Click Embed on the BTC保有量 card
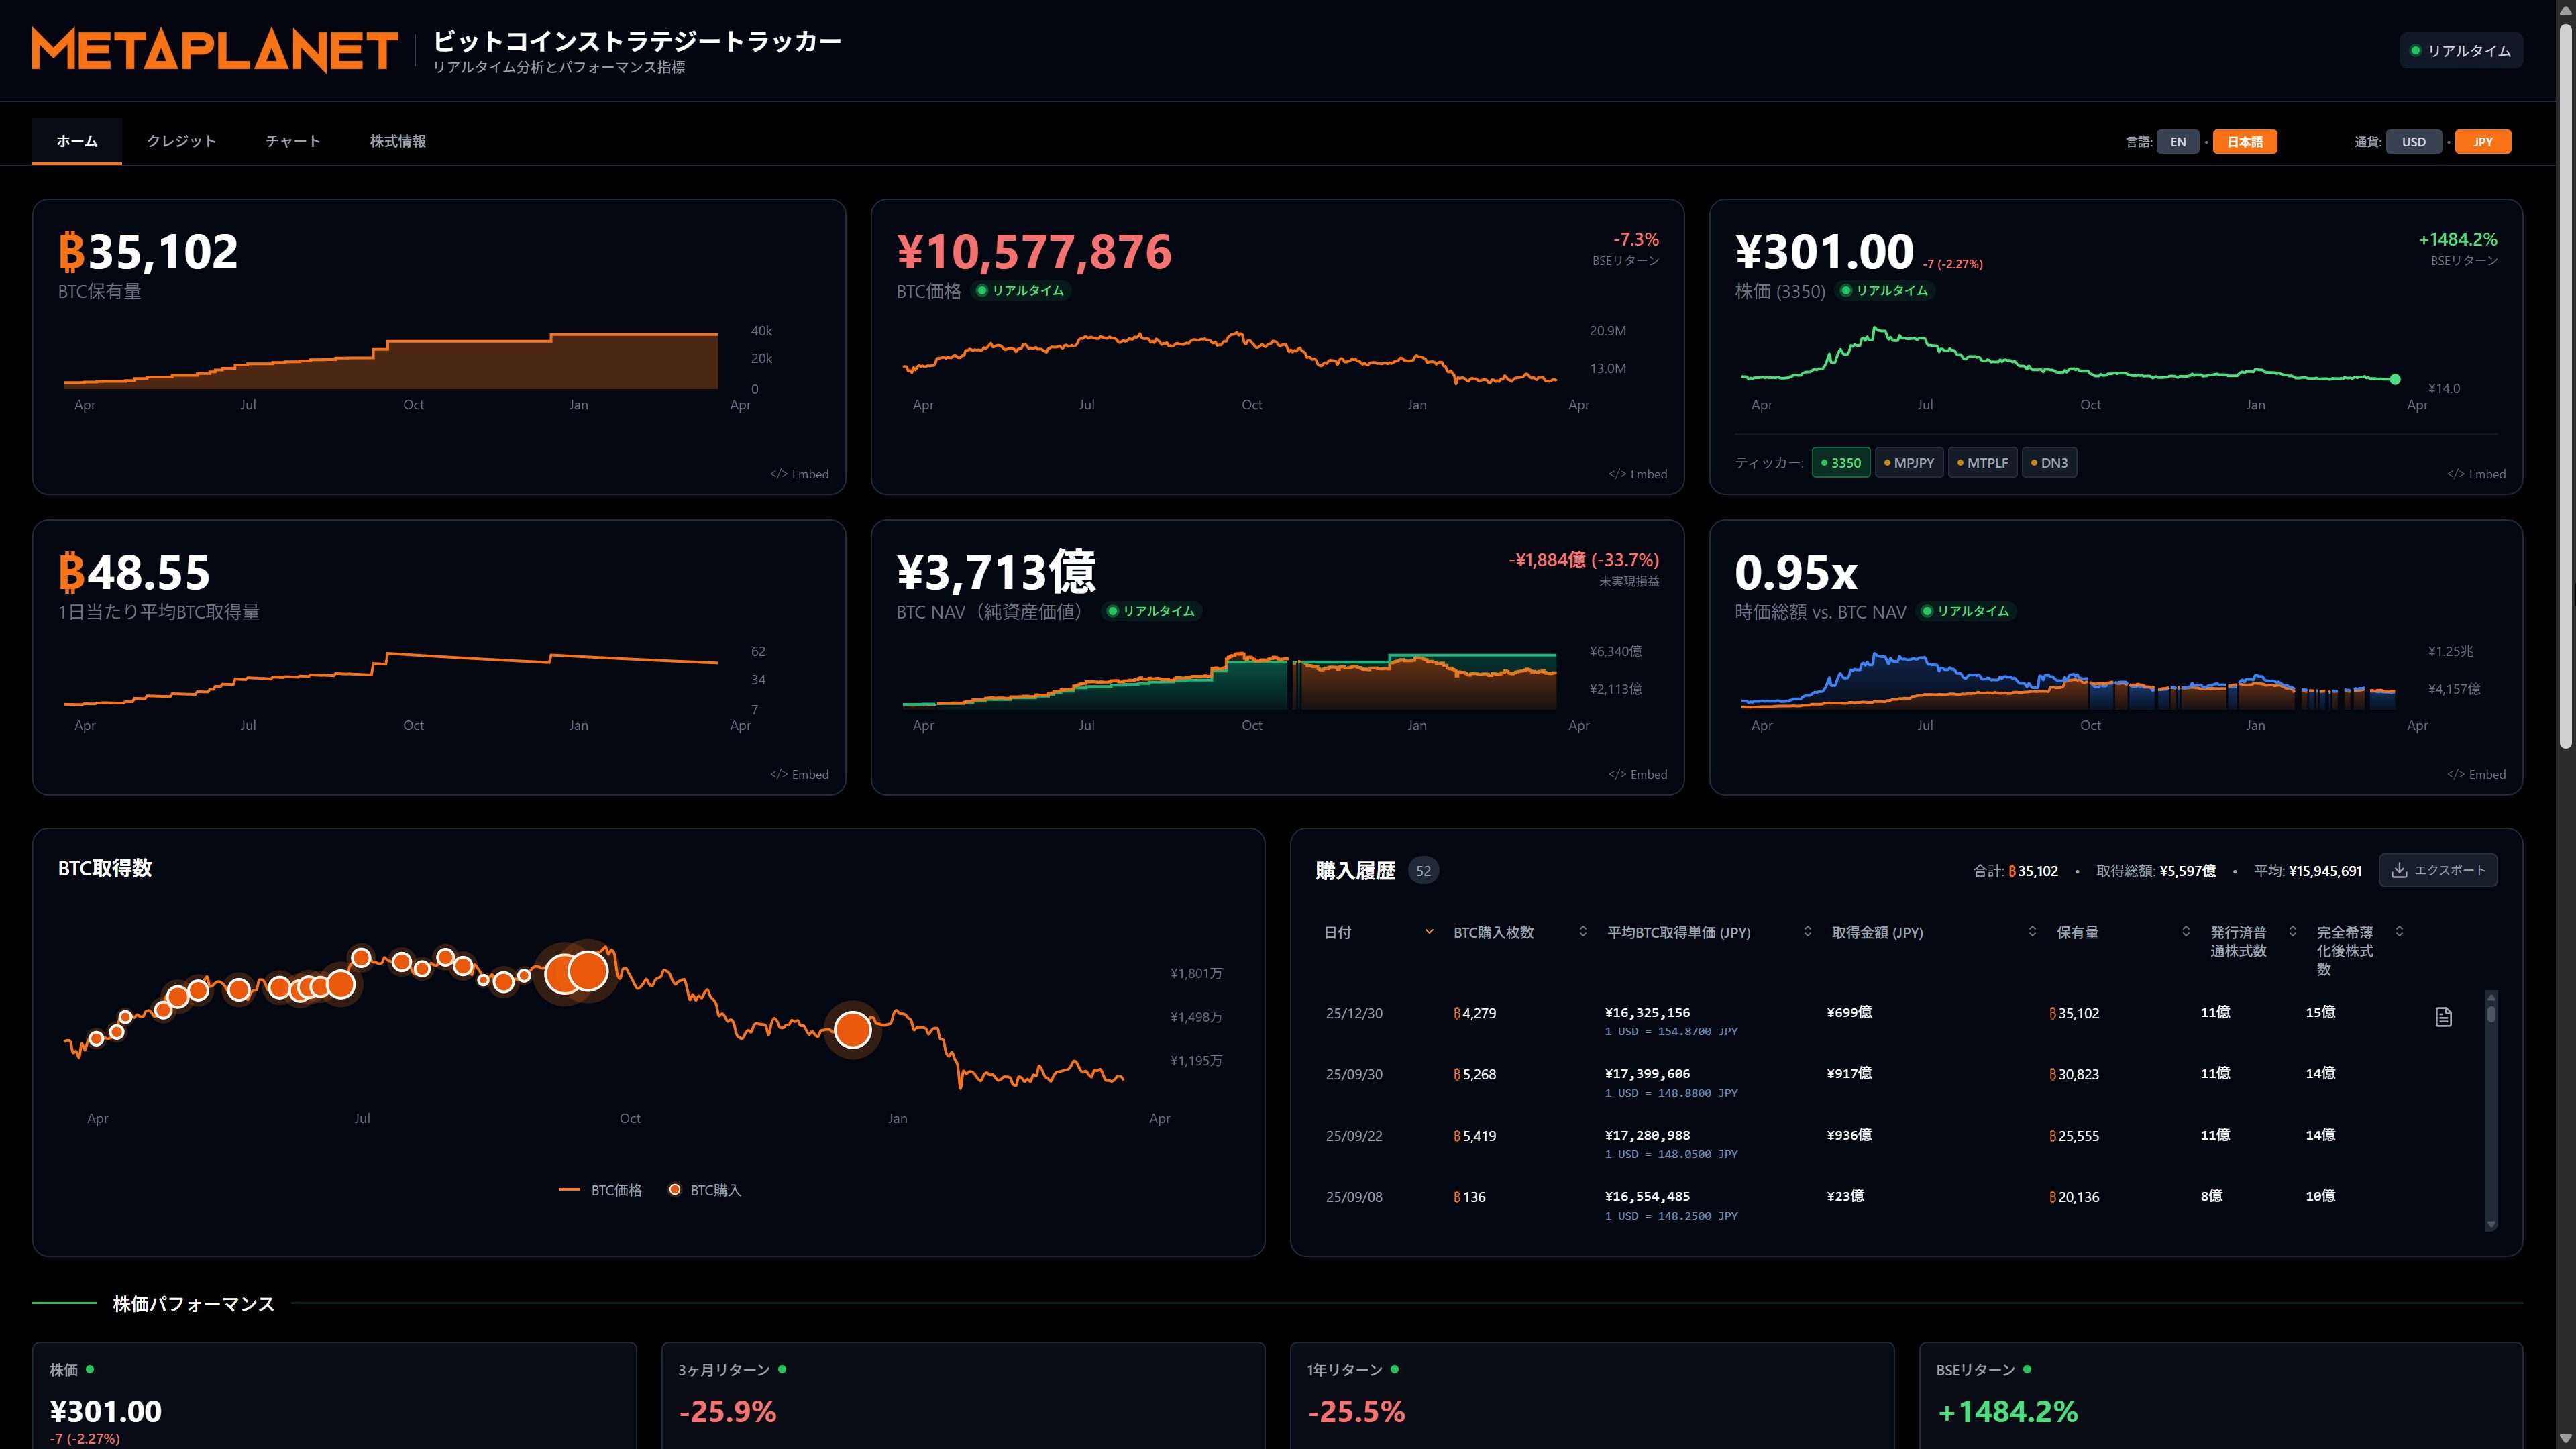The image size is (2576, 1449). tap(800, 474)
